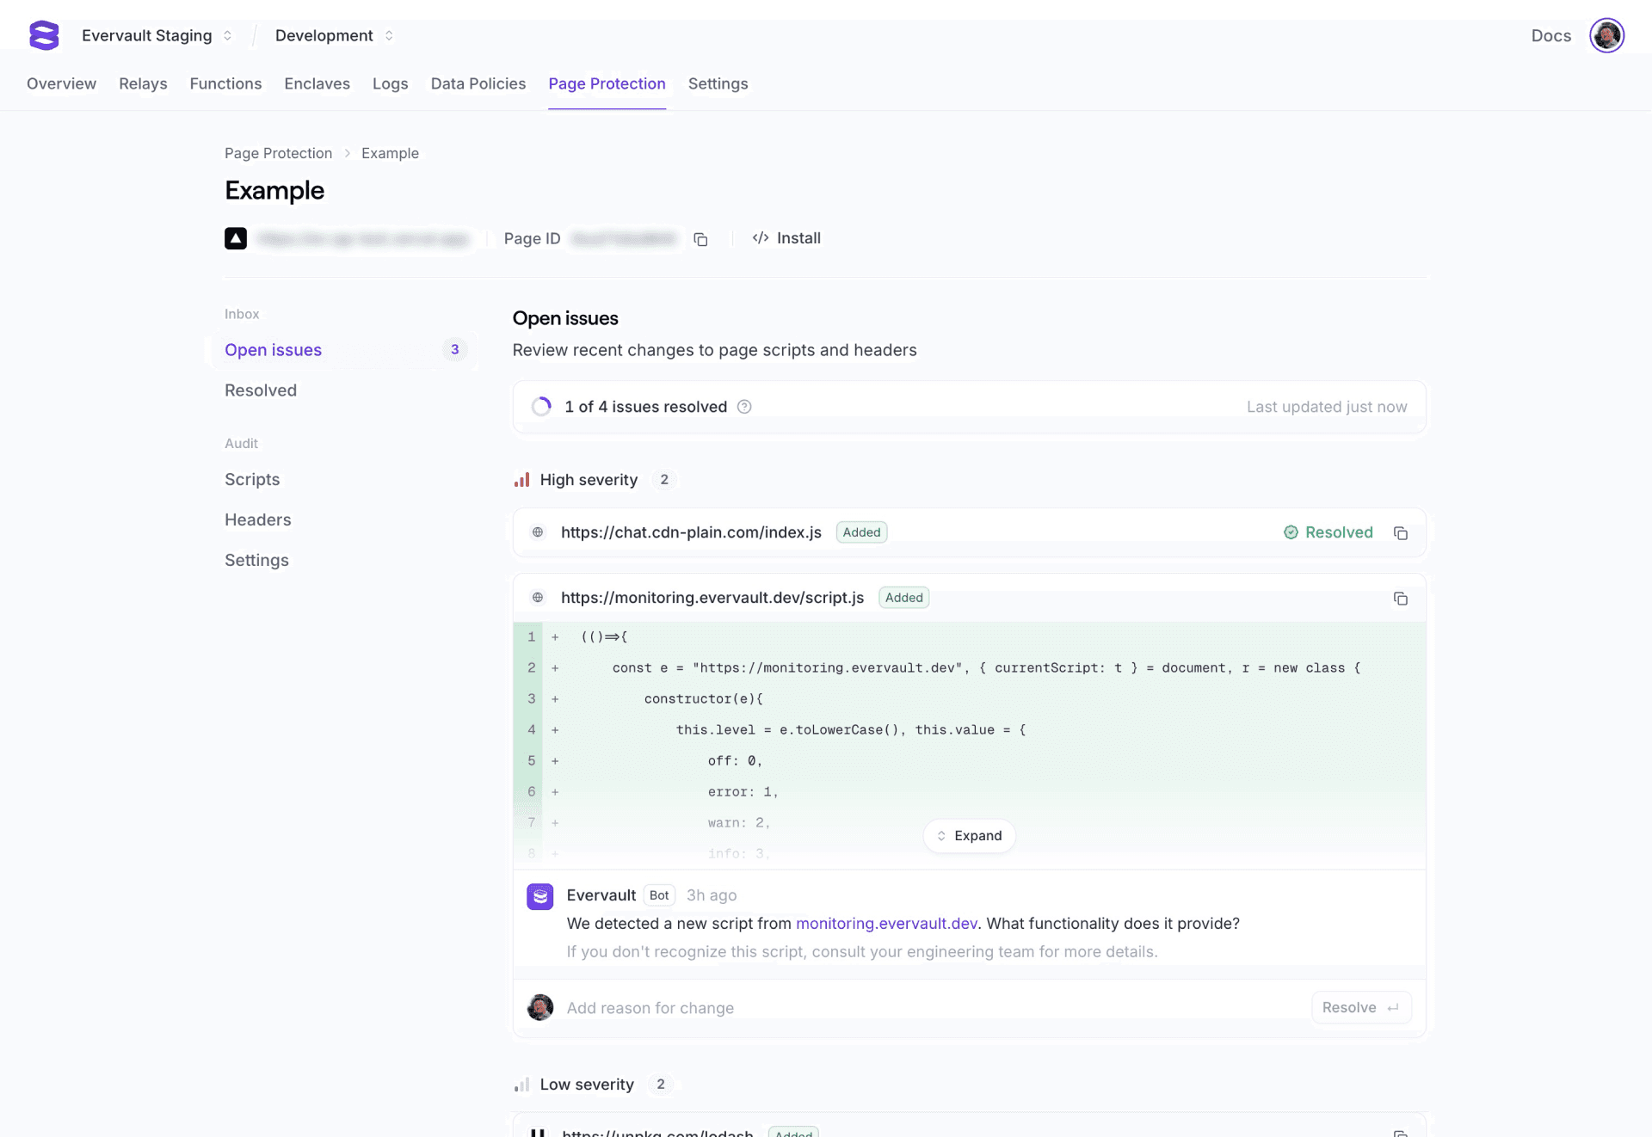
Task: Go to Resolved inbox
Action: coord(261,390)
